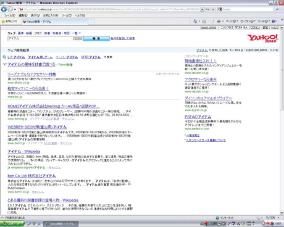Open the お気に入り menu in menu bar
The width and height of the screenshot is (284, 227).
point(51,15)
